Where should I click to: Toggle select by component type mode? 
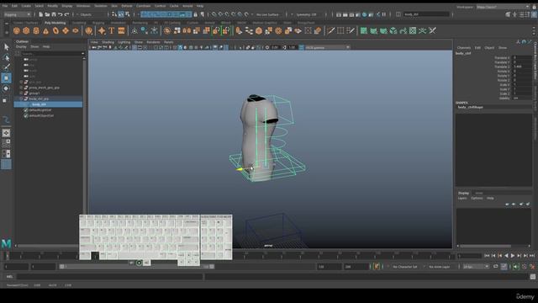point(127,14)
